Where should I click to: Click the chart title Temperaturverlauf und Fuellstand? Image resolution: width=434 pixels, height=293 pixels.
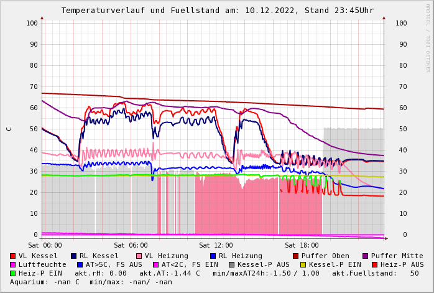[217, 11]
